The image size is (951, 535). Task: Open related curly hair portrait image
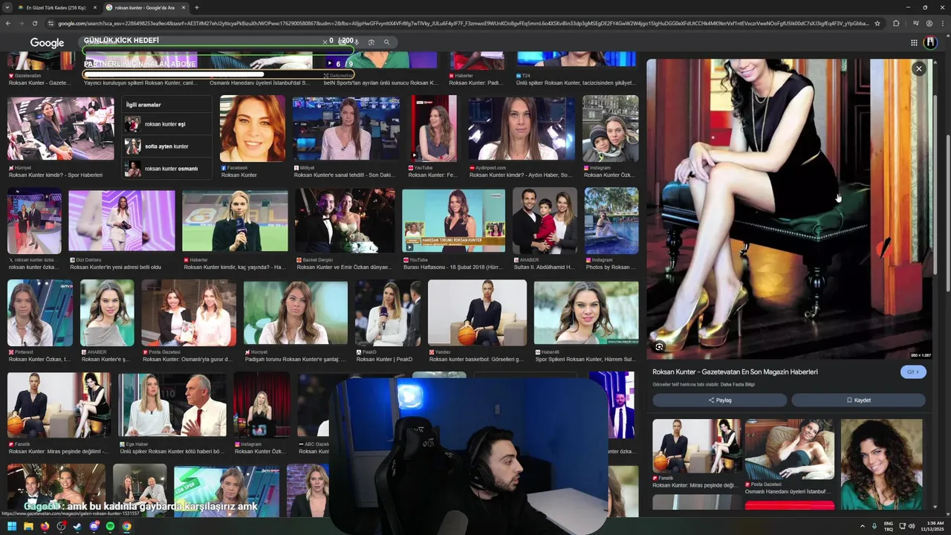[881, 464]
